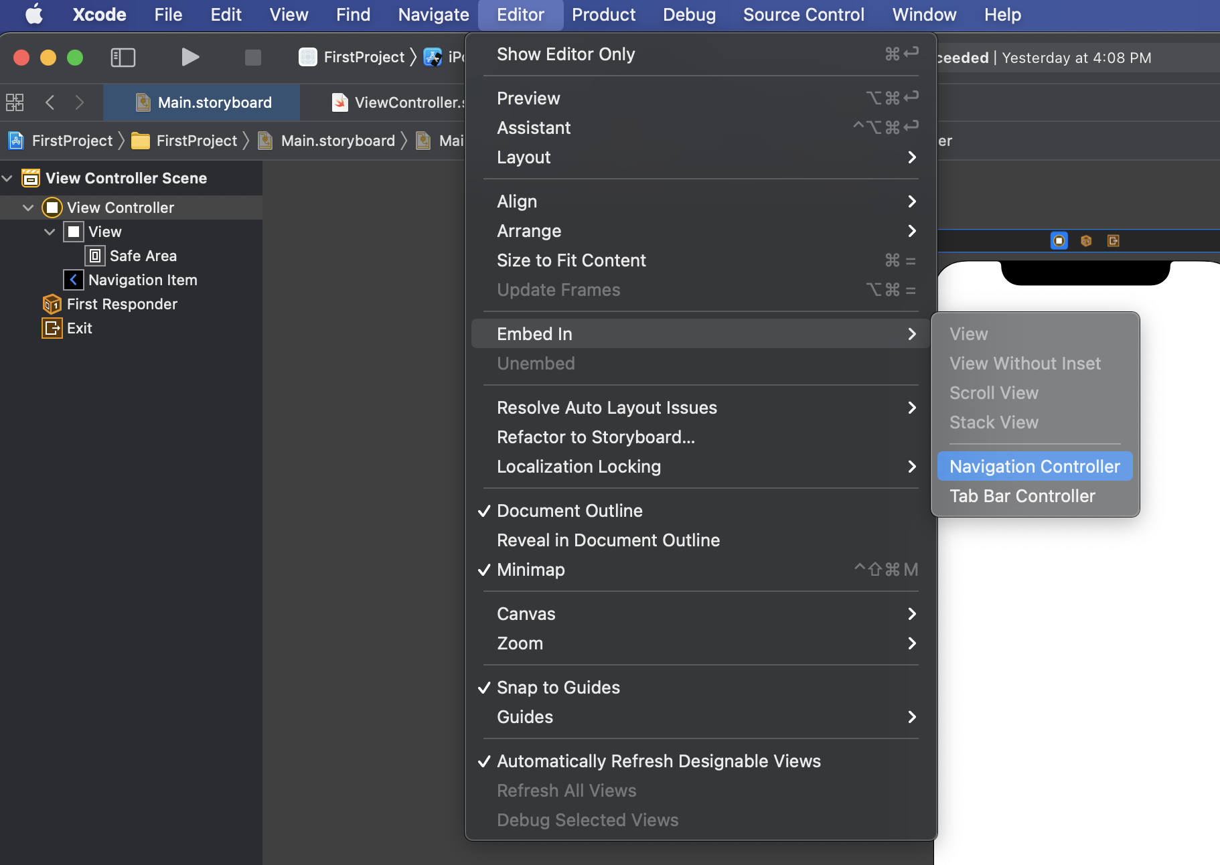Select the First Responder icon in the scene dock
1220x865 pixels.
click(x=1086, y=241)
